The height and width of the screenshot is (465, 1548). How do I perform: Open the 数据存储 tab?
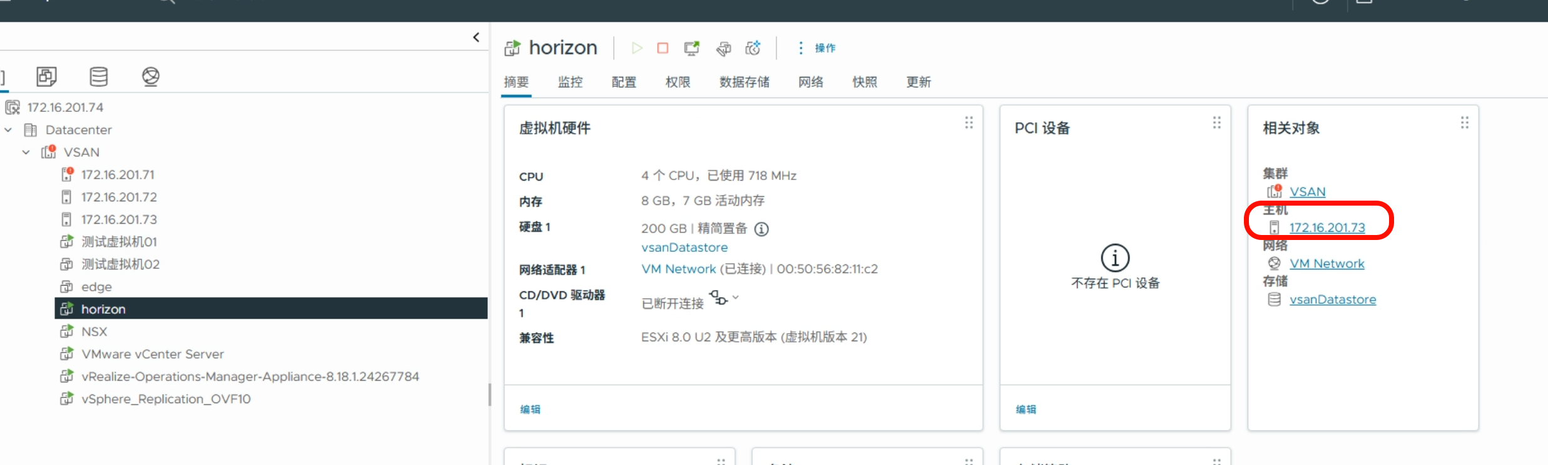(744, 82)
